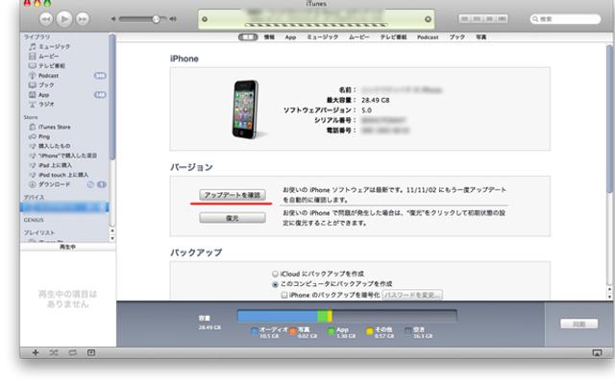615x384 pixels.
Task: Open ブック in the library sidebar
Action: click(46, 84)
